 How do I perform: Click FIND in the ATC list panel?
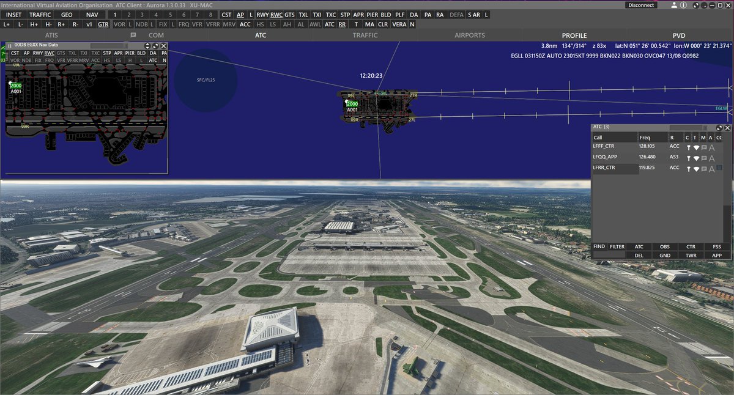599,247
